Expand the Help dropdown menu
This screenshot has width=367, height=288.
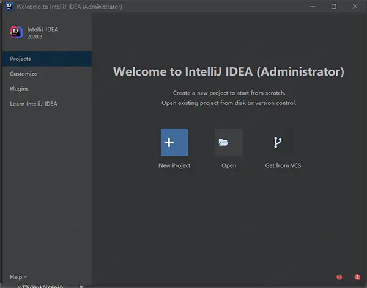coord(18,277)
